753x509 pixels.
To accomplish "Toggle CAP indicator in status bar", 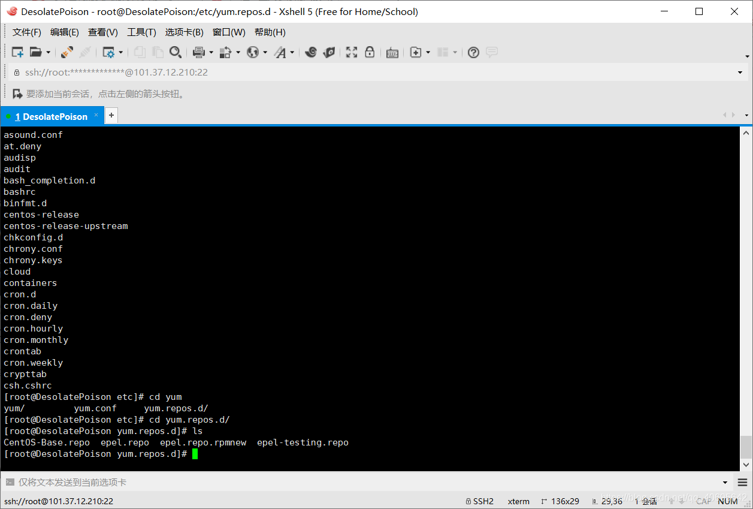I will coord(704,501).
